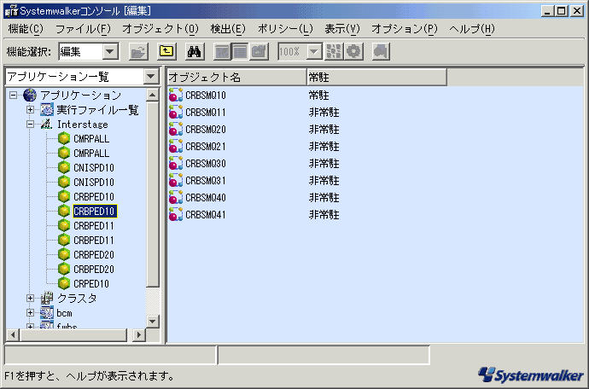
Task: Click the tree scrollbar down arrow
Action: click(153, 321)
